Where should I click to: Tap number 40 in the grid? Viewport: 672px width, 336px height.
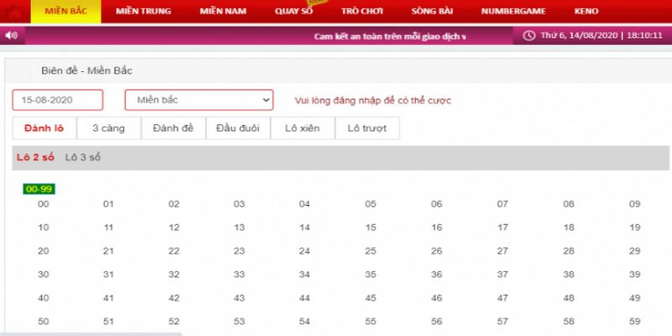(44, 298)
